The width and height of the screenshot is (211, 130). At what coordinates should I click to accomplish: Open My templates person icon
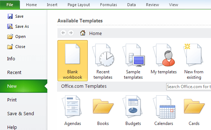point(164,55)
